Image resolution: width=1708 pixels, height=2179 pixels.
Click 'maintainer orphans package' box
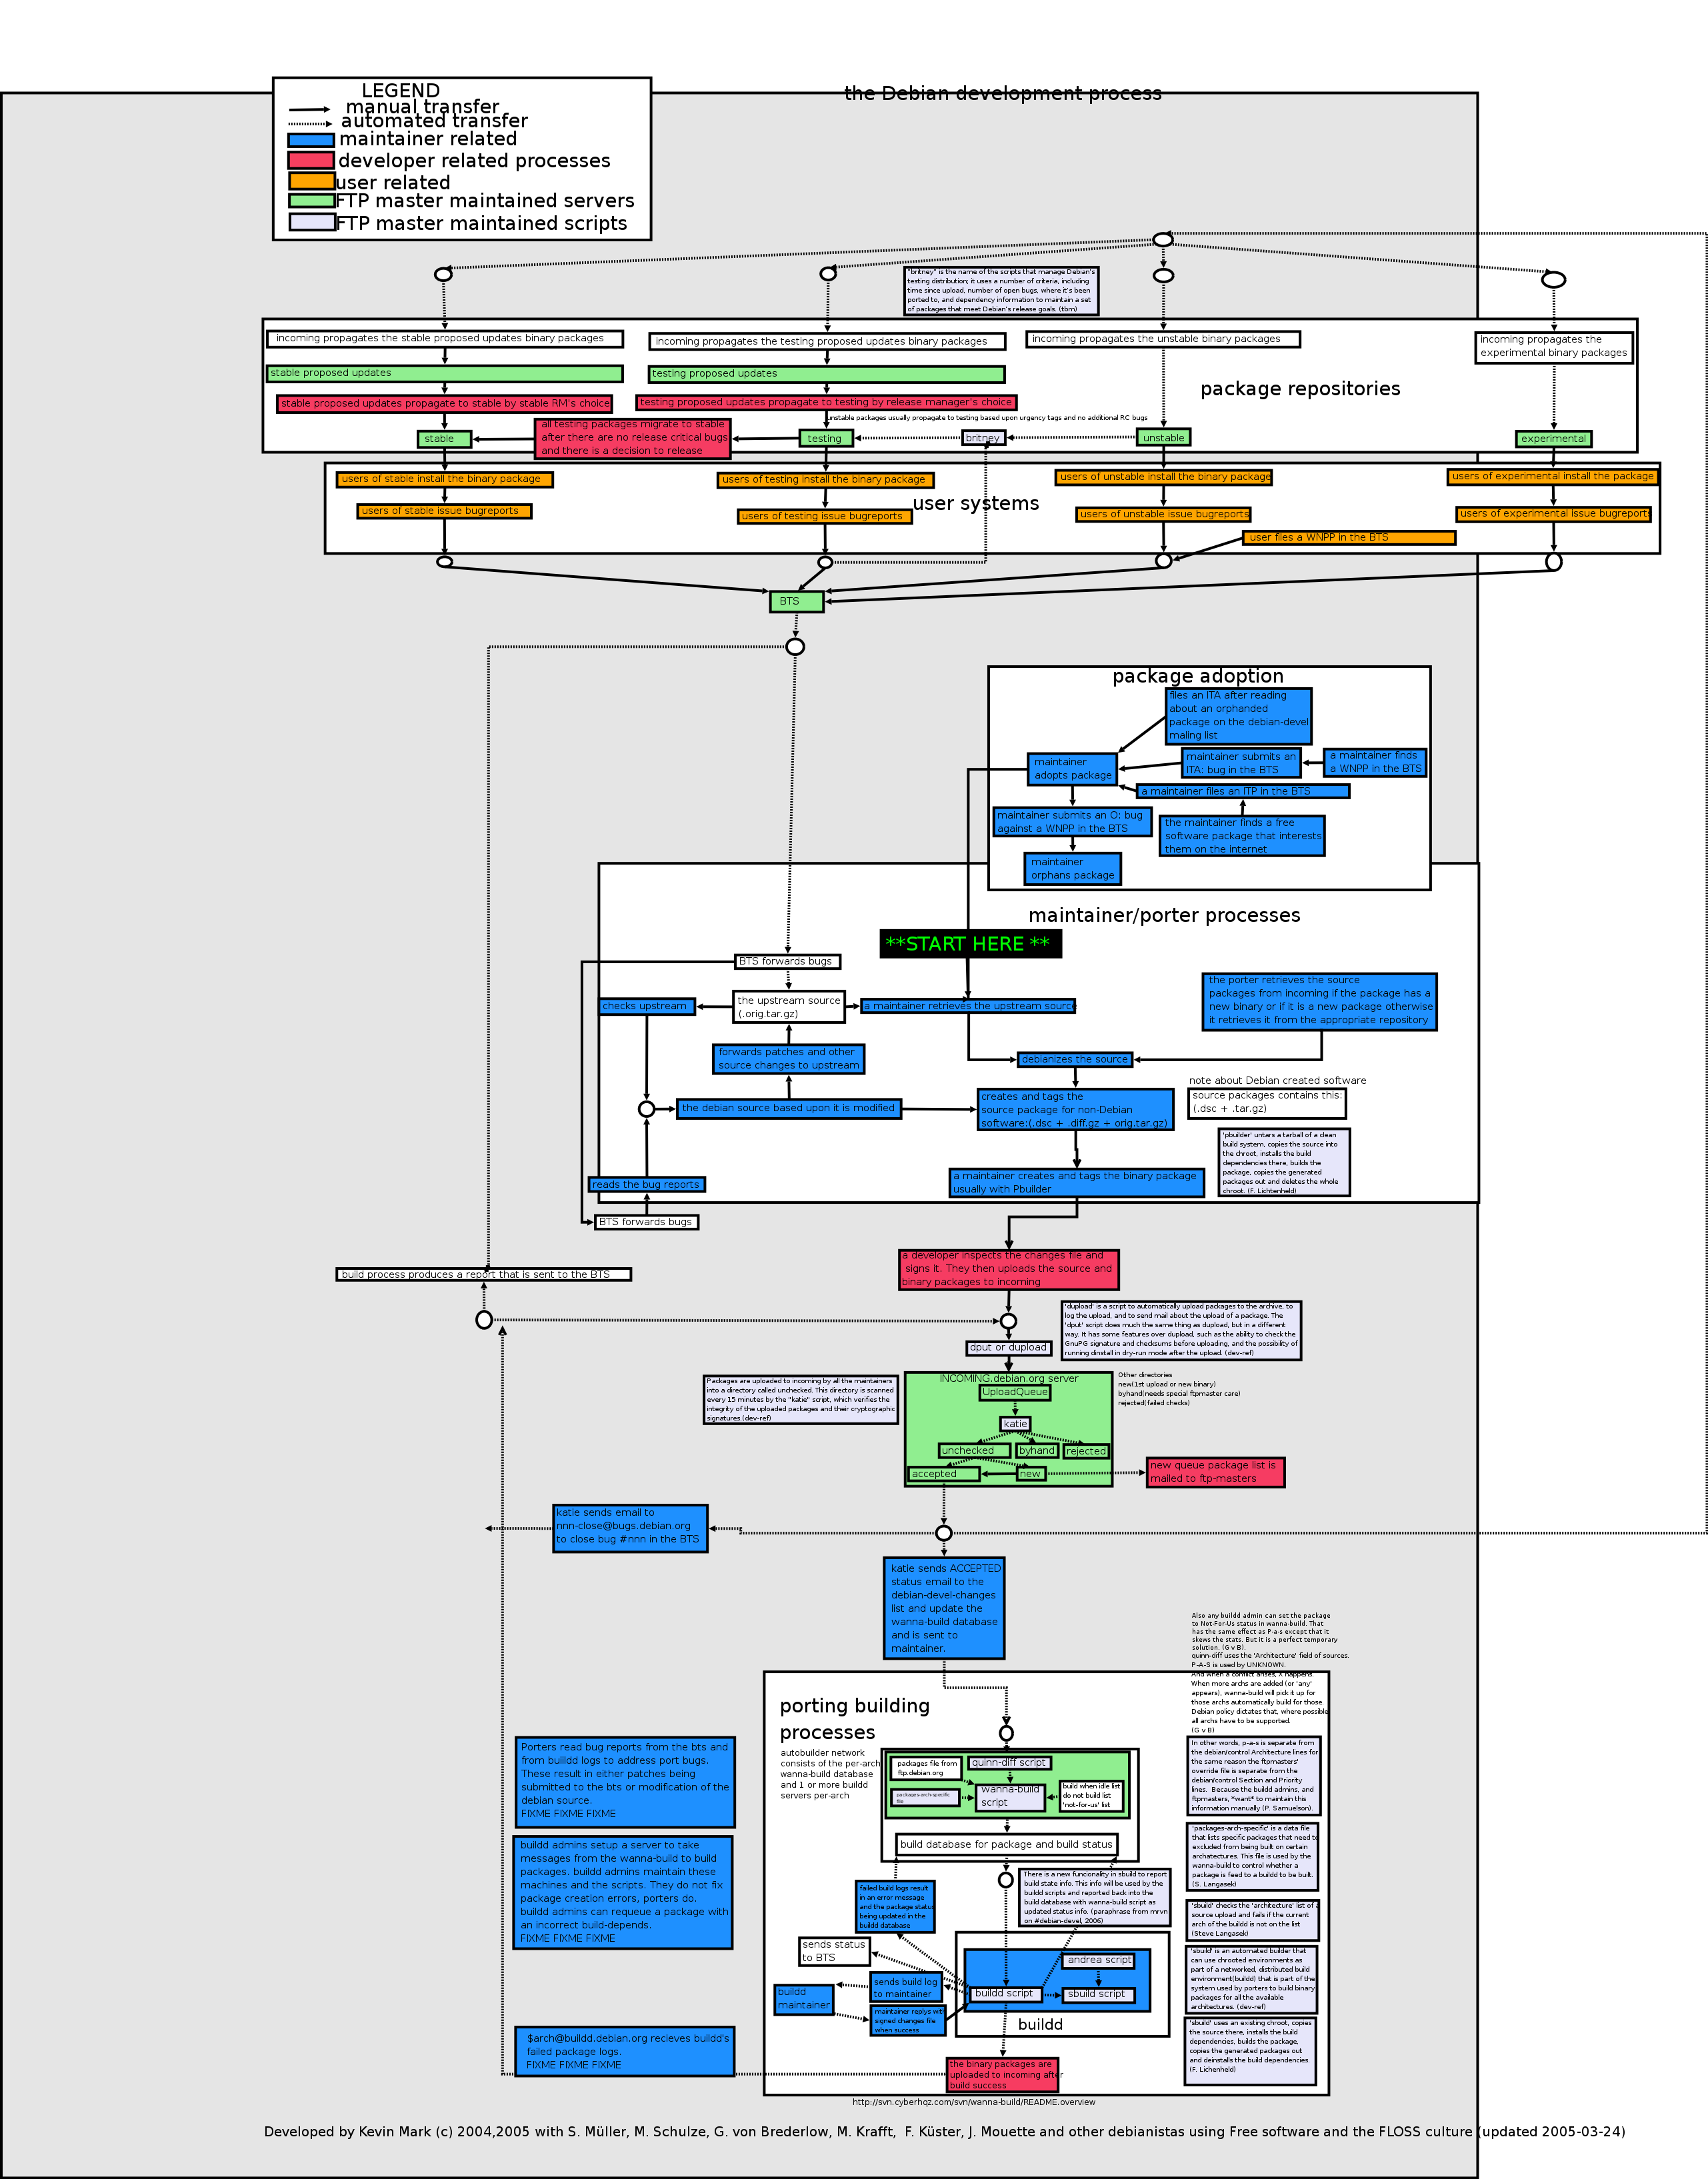pyautogui.click(x=1072, y=868)
